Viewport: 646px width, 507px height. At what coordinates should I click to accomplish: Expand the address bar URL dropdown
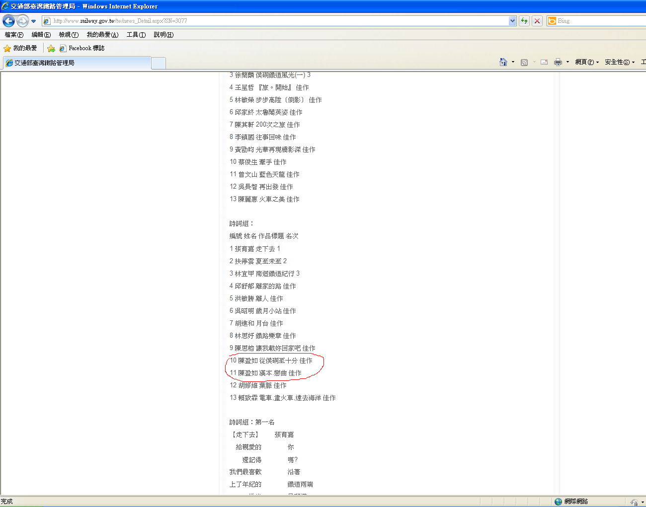512,21
